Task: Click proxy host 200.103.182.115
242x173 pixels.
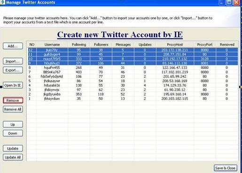Action: click(175, 99)
